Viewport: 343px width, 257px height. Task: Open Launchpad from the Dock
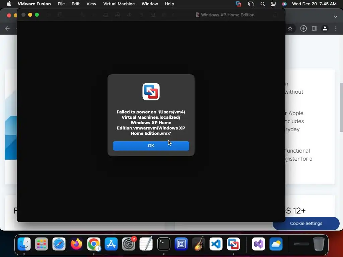(41, 244)
